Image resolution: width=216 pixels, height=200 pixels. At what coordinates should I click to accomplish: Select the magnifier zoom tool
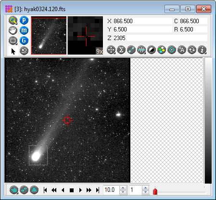pyautogui.click(x=13, y=20)
